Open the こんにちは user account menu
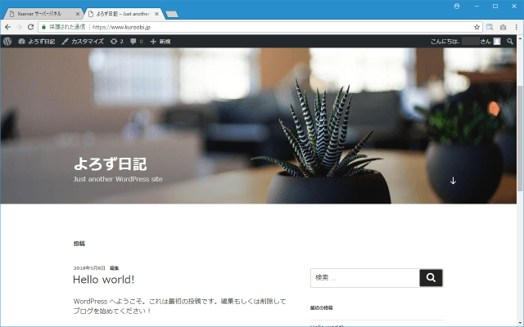524x327 pixels. (x=465, y=42)
